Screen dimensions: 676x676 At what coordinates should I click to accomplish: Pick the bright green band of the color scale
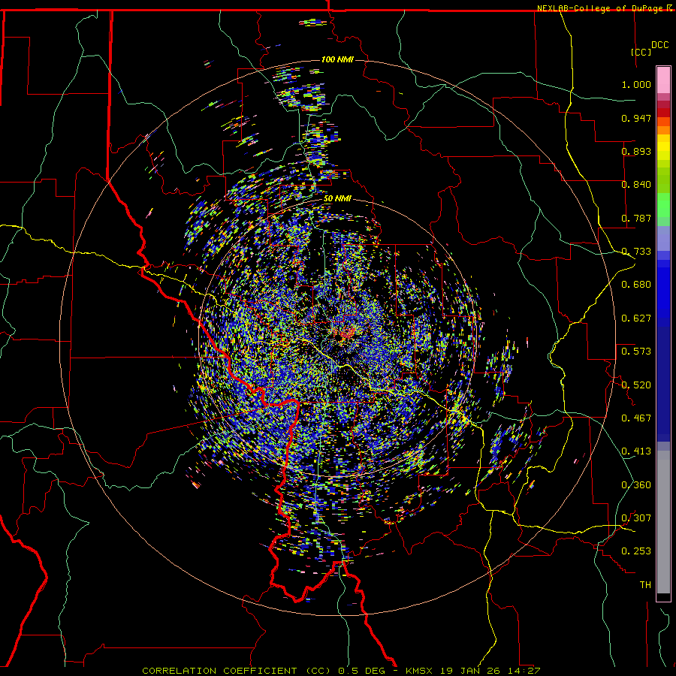[663, 204]
